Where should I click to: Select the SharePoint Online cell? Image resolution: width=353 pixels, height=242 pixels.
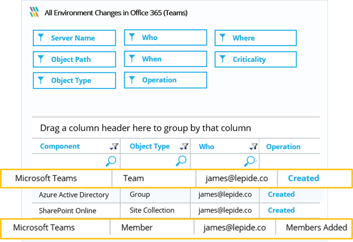click(67, 210)
